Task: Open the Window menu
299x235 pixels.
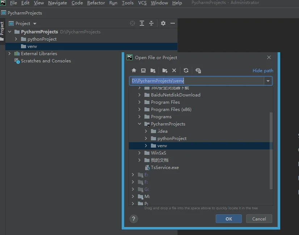Action: (159, 3)
